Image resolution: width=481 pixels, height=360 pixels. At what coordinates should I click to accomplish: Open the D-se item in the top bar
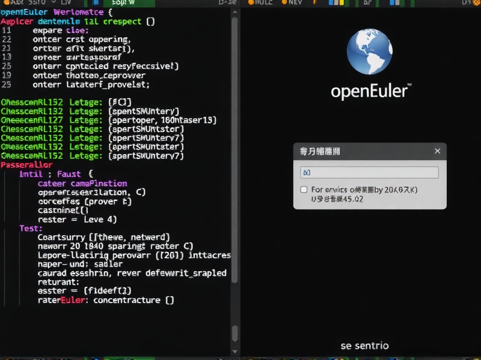click(x=227, y=3)
